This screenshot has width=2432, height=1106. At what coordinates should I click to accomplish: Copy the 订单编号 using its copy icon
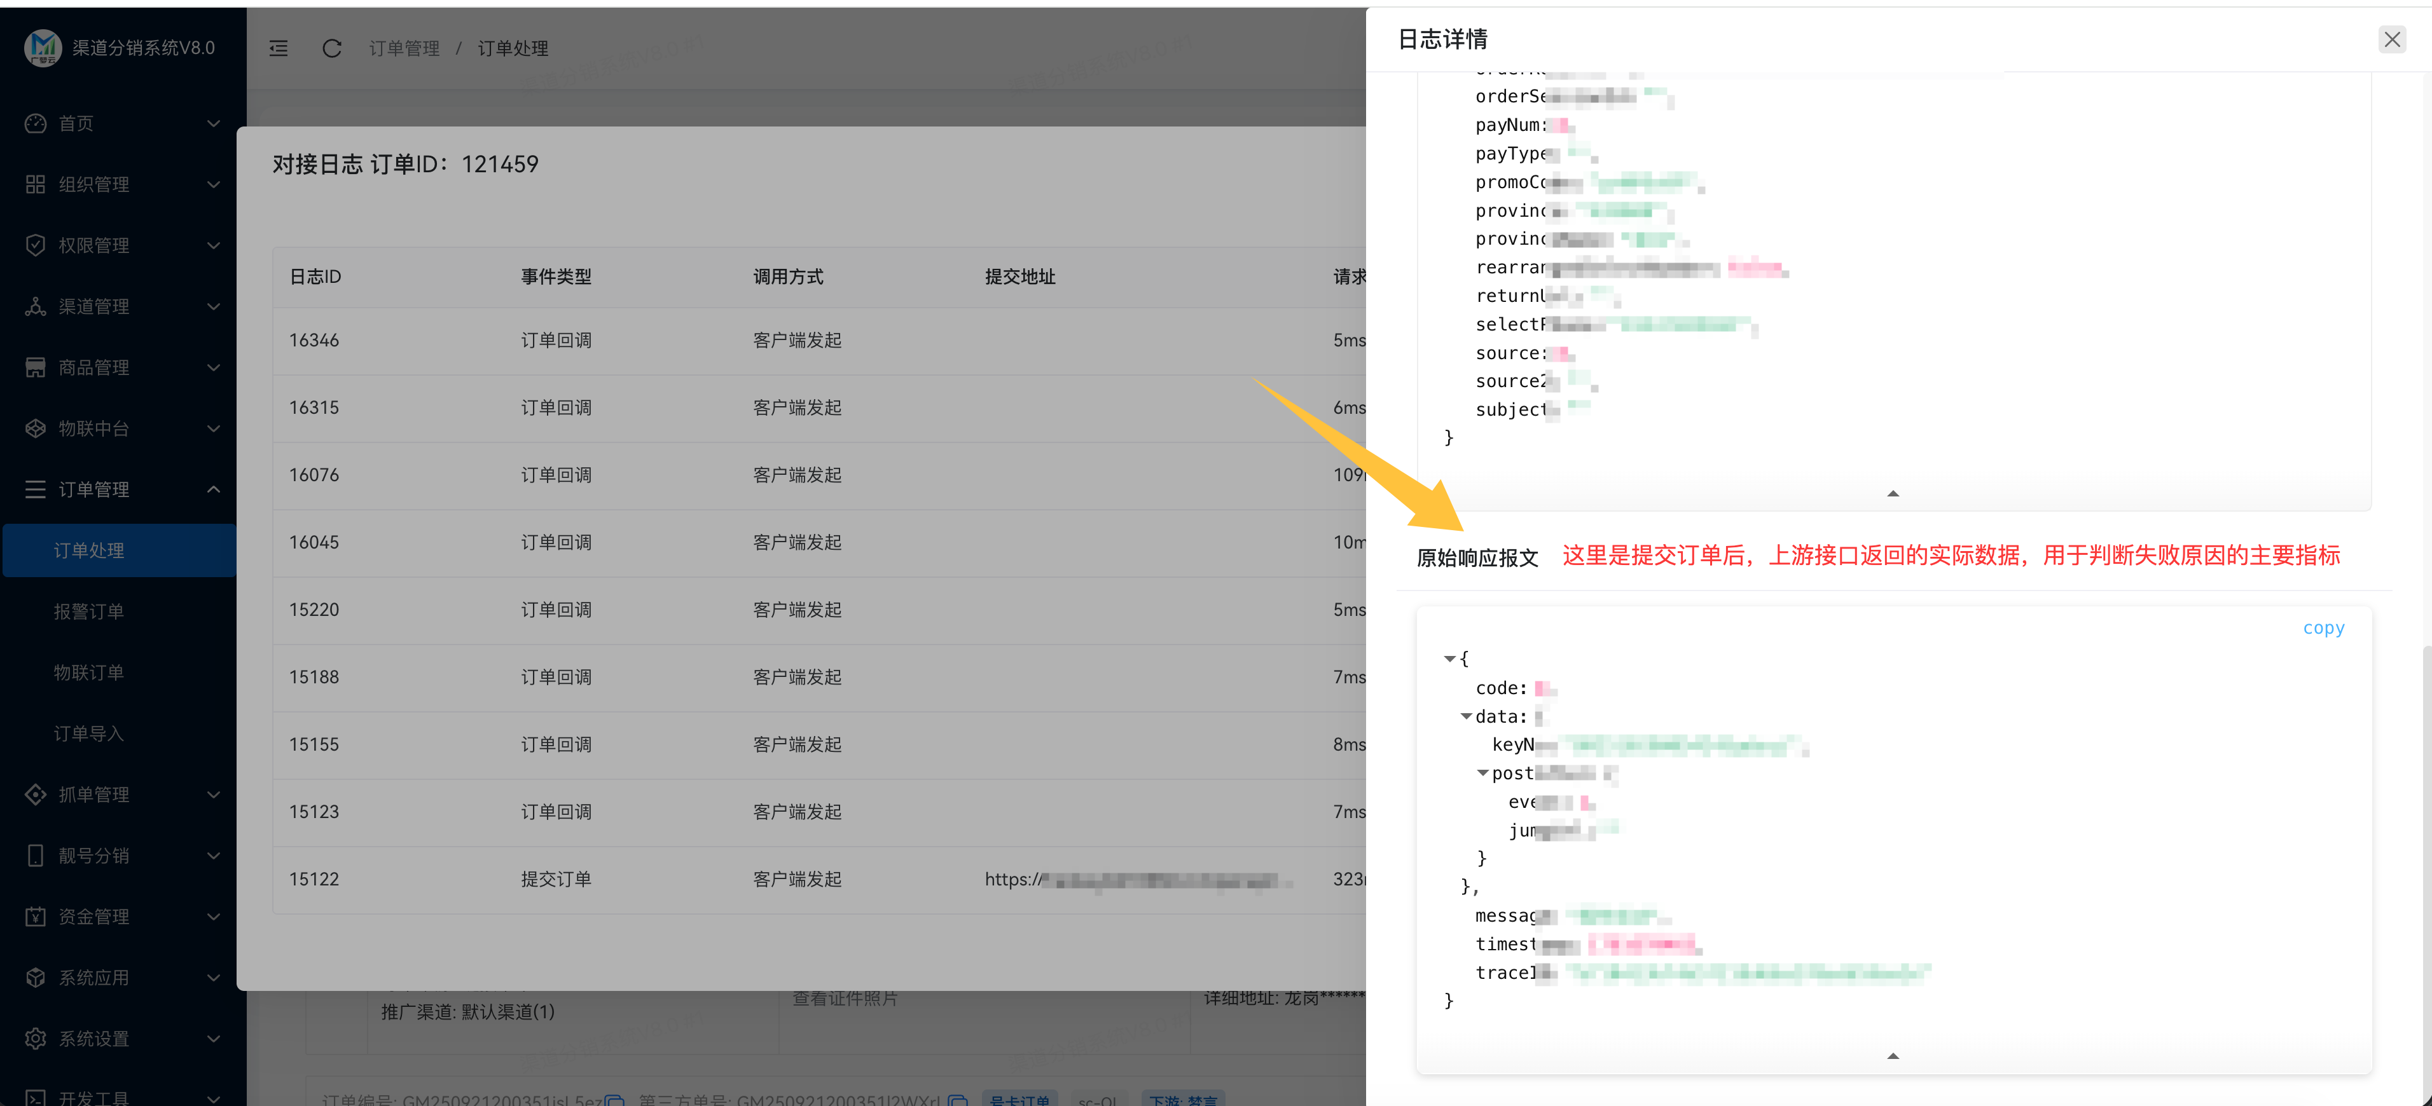point(614,1100)
